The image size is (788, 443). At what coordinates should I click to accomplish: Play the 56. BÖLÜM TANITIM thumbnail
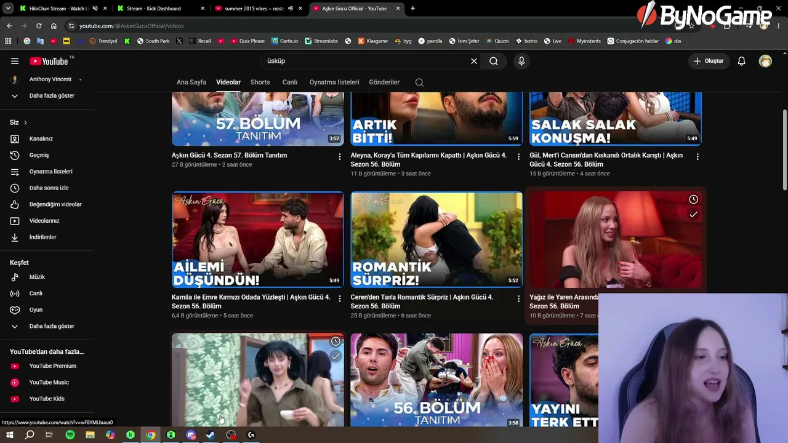[436, 380]
